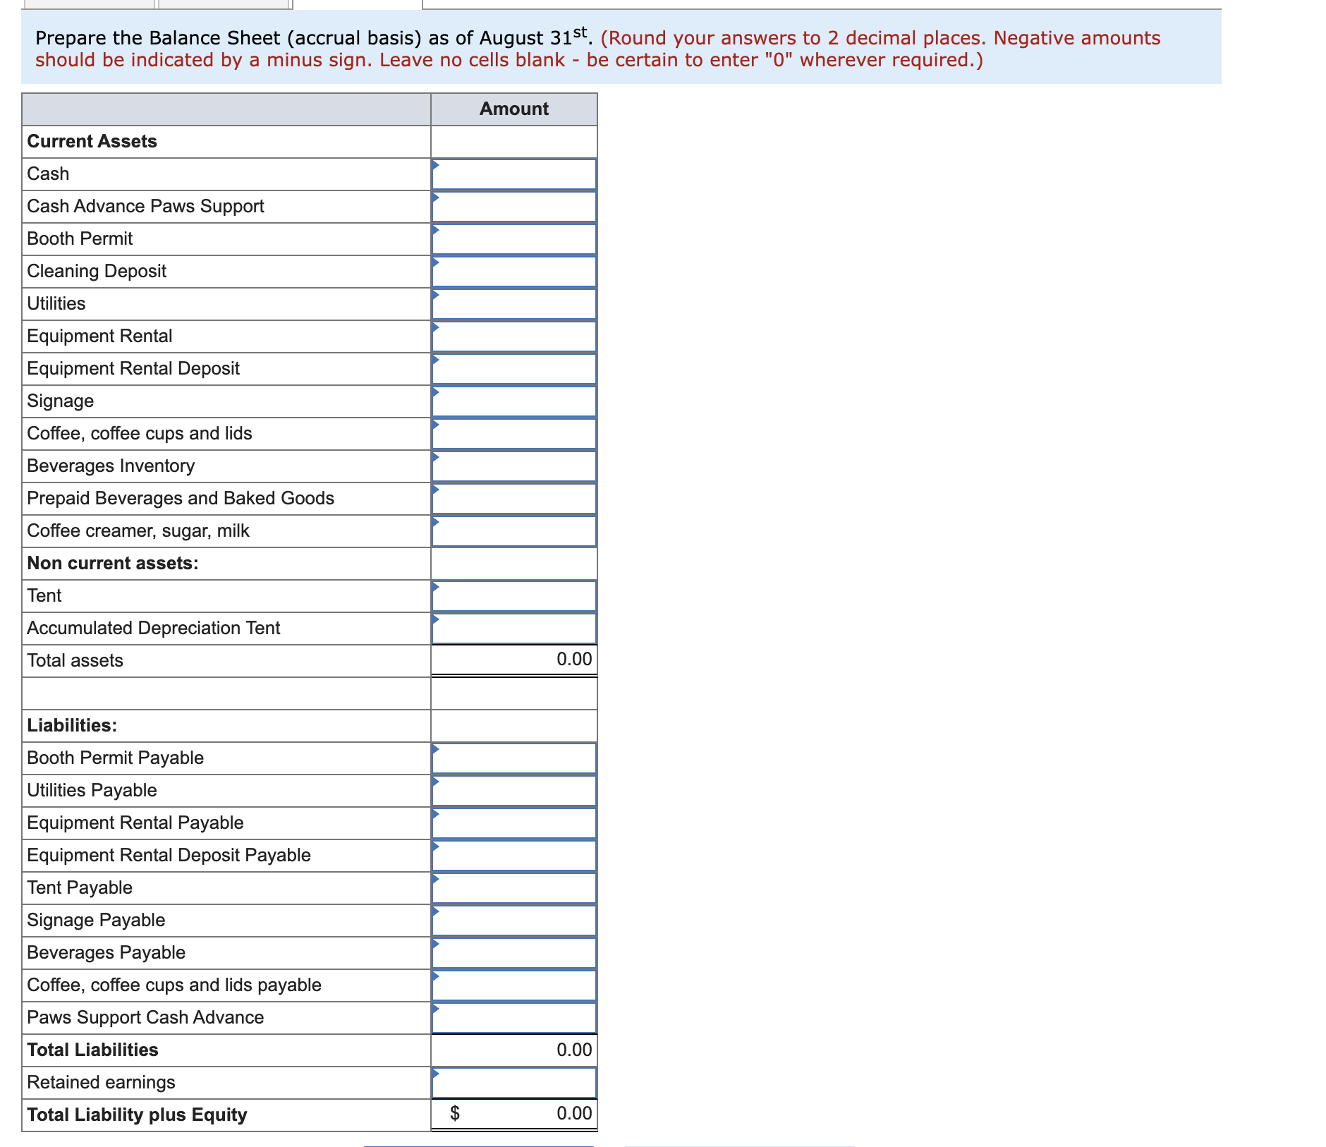Click the Tent Payable row label

tap(80, 887)
